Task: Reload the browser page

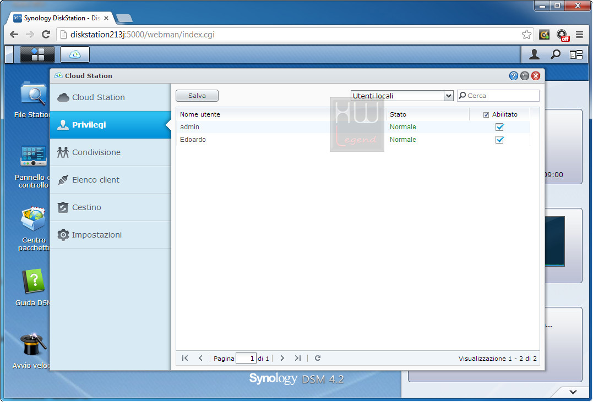Action: [x=46, y=35]
